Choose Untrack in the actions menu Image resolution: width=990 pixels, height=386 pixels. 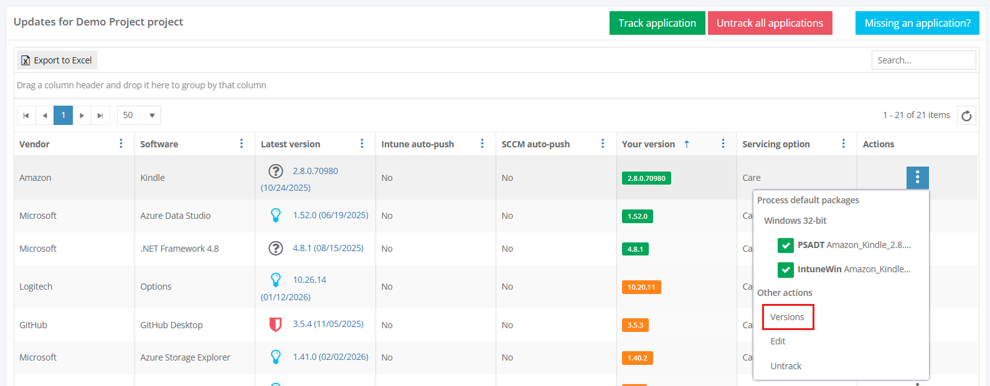click(786, 366)
